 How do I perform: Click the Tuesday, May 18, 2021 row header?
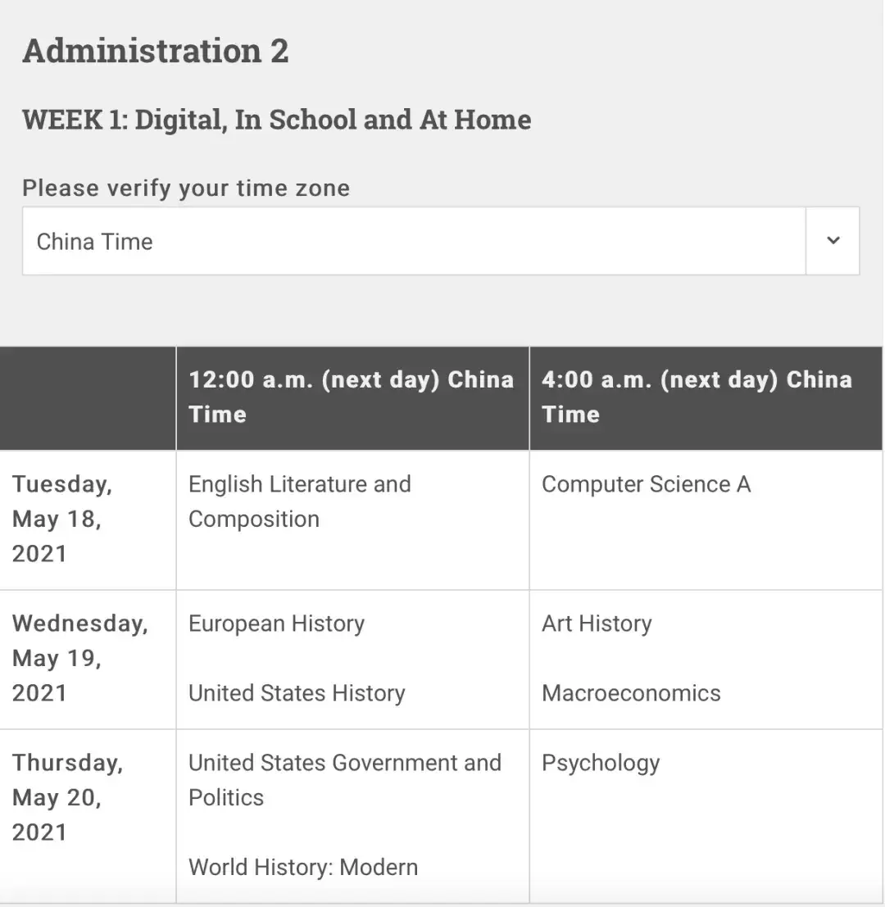[x=62, y=519]
